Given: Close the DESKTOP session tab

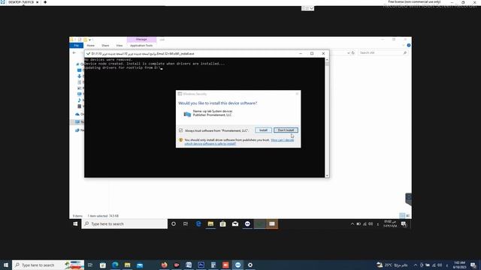Looking at the screenshot, I should [38, 2].
